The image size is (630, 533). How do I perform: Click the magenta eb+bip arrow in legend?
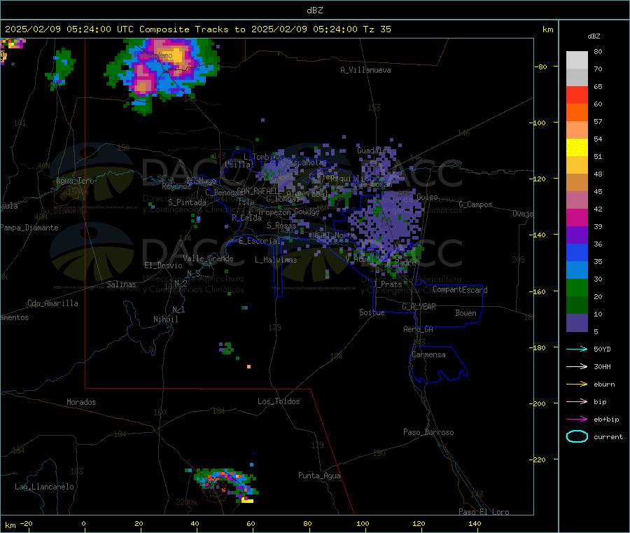click(577, 420)
